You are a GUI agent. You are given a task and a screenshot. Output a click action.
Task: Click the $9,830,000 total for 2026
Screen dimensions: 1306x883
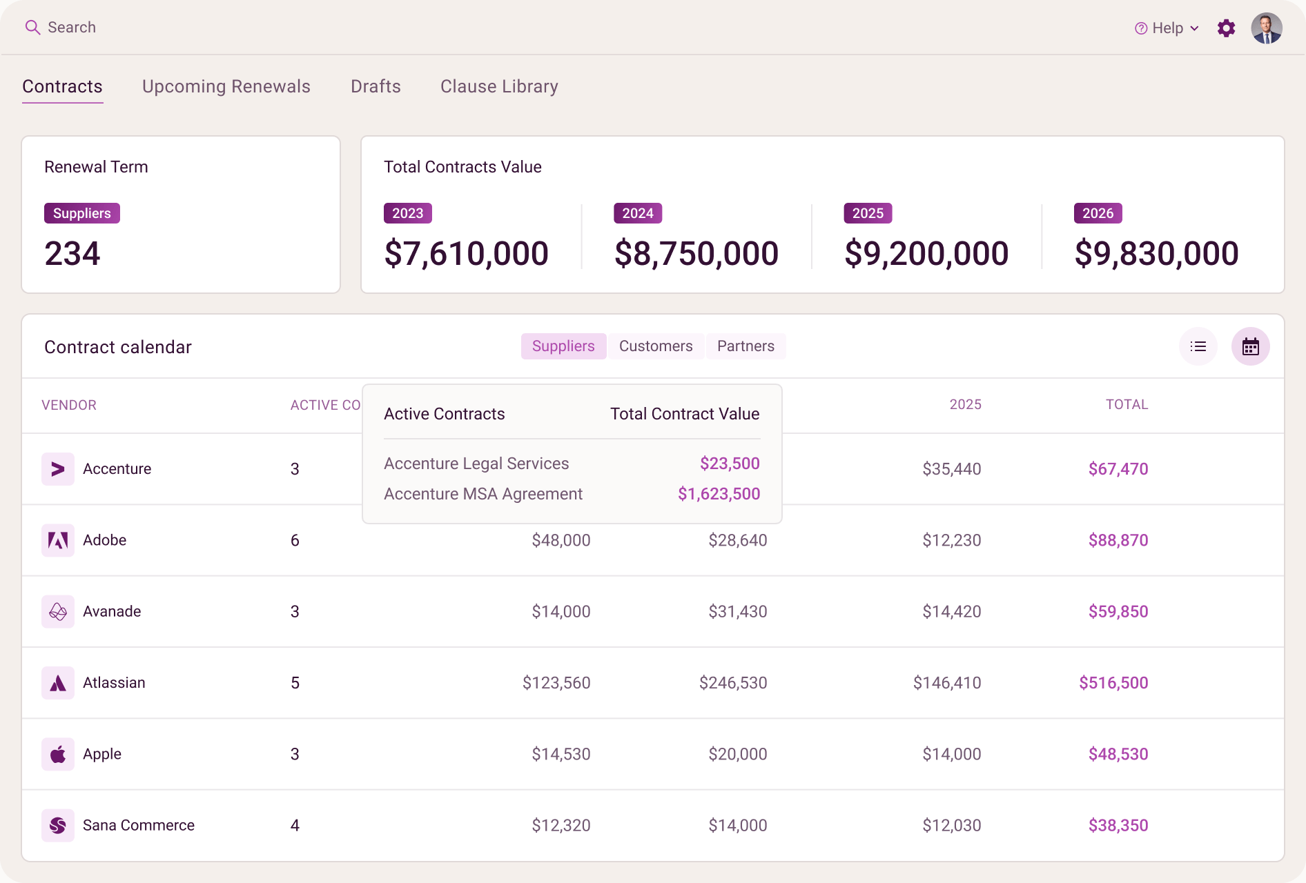pyautogui.click(x=1156, y=254)
